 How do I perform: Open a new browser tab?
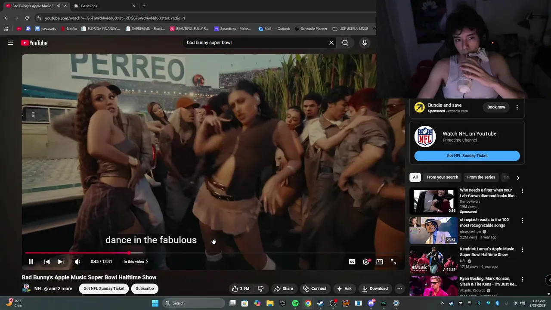(x=144, y=6)
